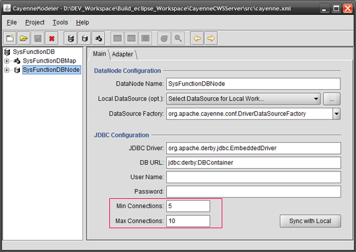Click the red X remove icon
356x252 pixels.
pos(52,38)
